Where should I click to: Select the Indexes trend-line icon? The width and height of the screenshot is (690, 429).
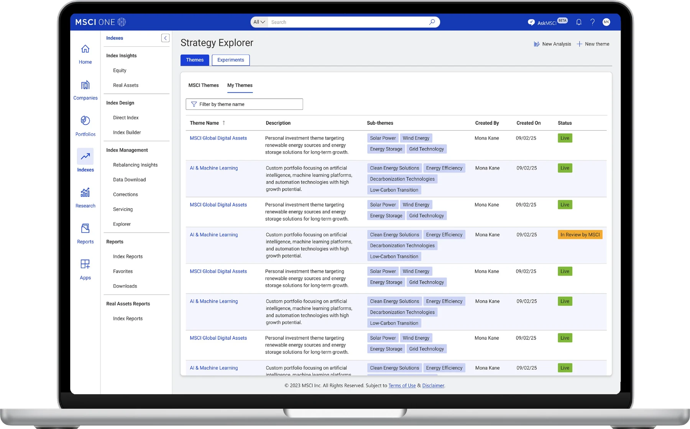85,156
